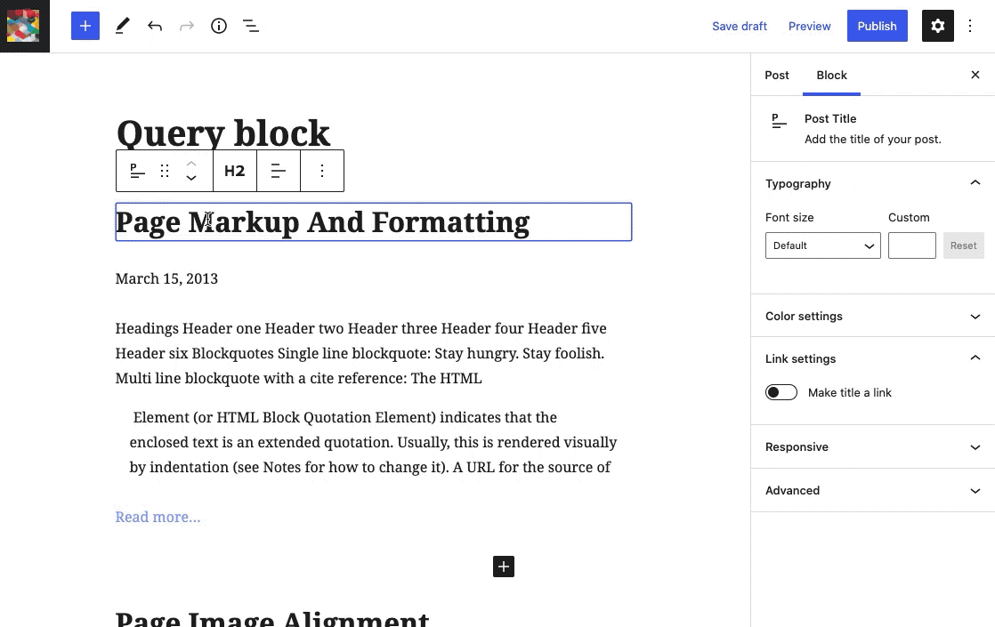The image size is (995, 627).
Task: Collapse the Typography panel
Action: (x=872, y=183)
